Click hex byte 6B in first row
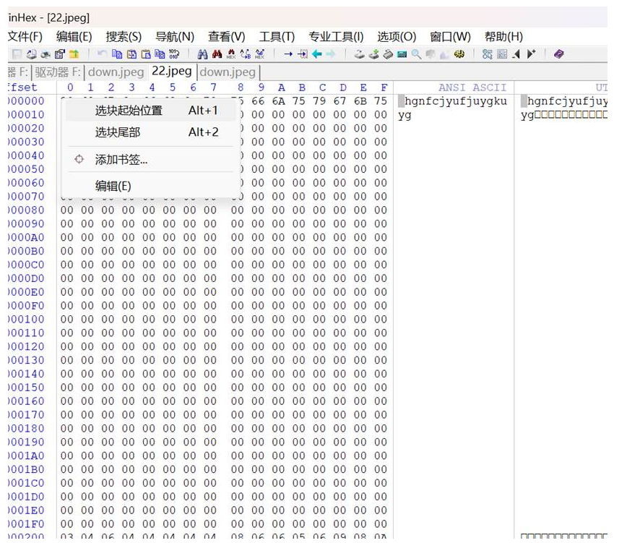Viewport: 627px width, 543px height. (360, 101)
